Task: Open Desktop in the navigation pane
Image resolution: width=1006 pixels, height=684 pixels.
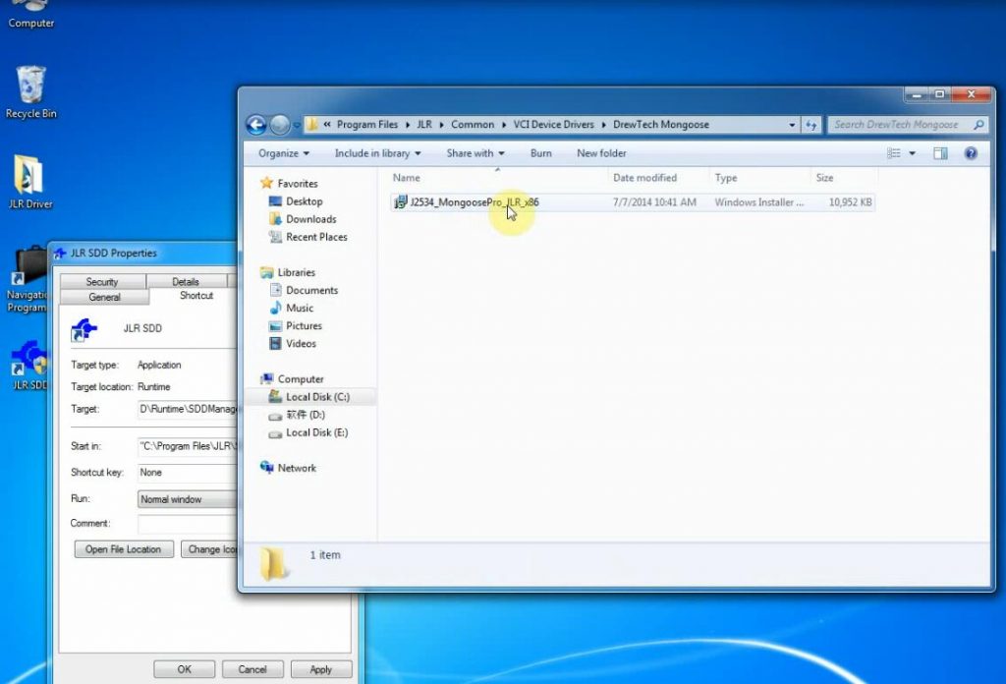Action: tap(305, 201)
